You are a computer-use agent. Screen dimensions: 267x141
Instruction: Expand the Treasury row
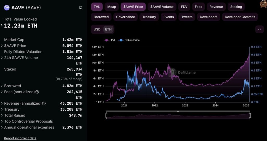pyautogui.click(x=2, y=110)
